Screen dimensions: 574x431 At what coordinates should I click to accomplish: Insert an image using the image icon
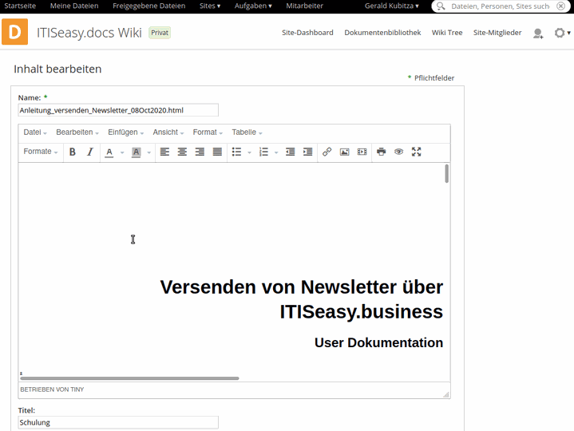344,152
